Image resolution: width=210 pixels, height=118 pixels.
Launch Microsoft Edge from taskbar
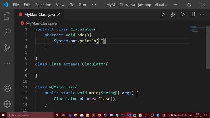70,115
